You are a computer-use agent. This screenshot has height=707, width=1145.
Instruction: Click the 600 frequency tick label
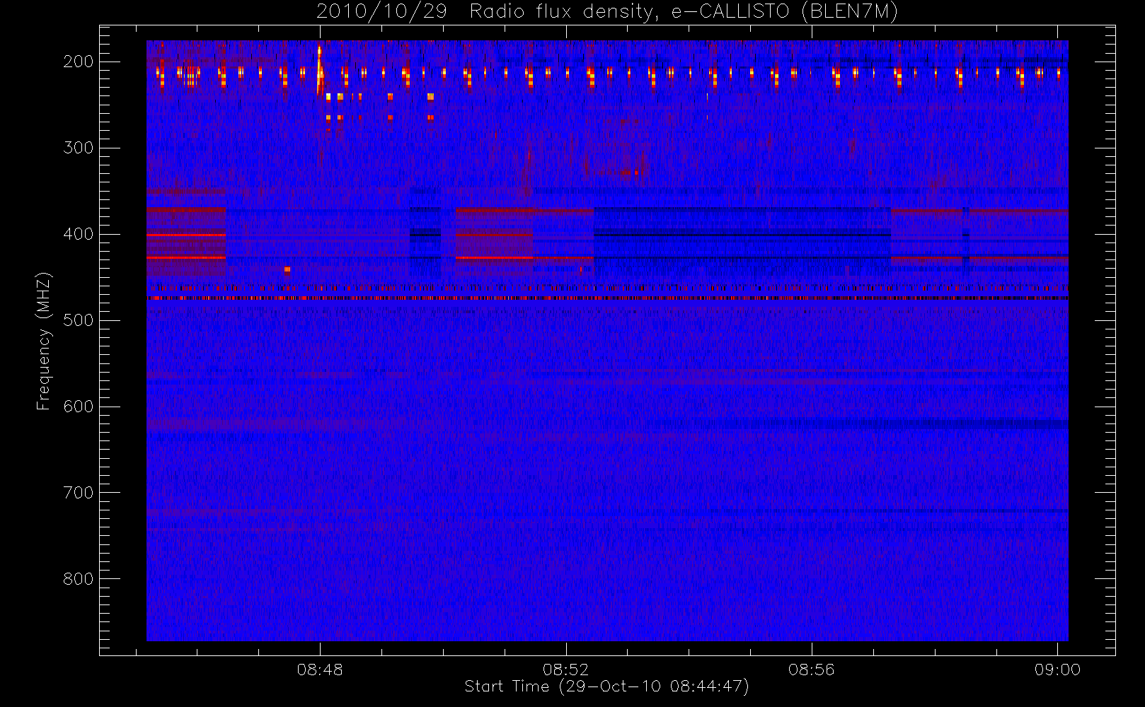click(79, 407)
